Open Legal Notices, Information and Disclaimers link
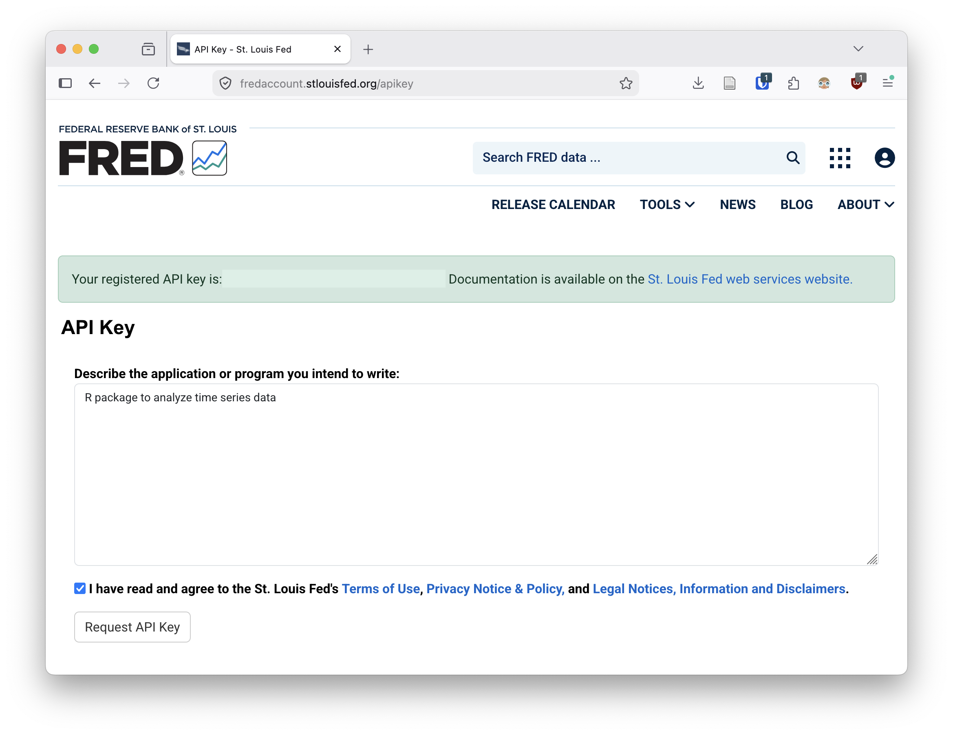Viewport: 953px width, 735px height. pyautogui.click(x=719, y=588)
